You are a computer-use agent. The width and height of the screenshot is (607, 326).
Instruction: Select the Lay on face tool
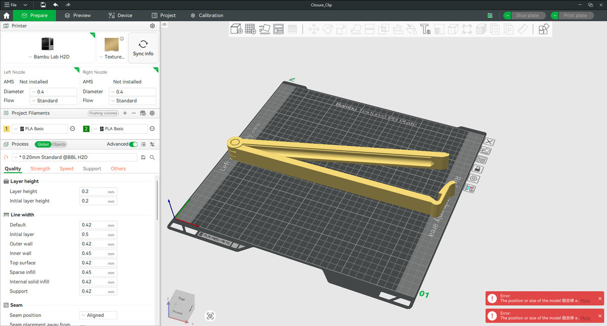coord(356,29)
